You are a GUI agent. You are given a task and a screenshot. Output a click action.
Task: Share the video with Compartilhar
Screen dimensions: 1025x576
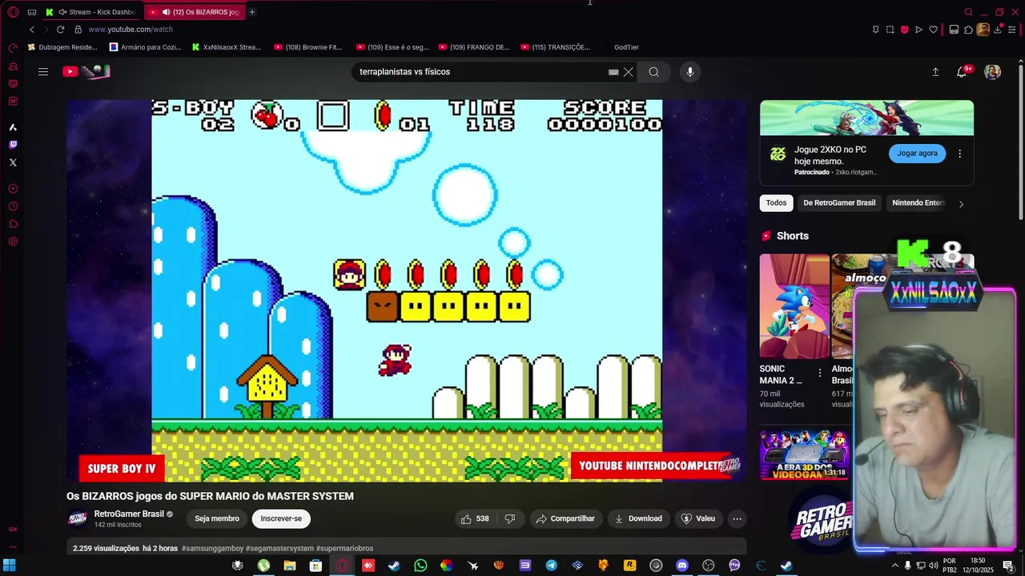point(565,518)
